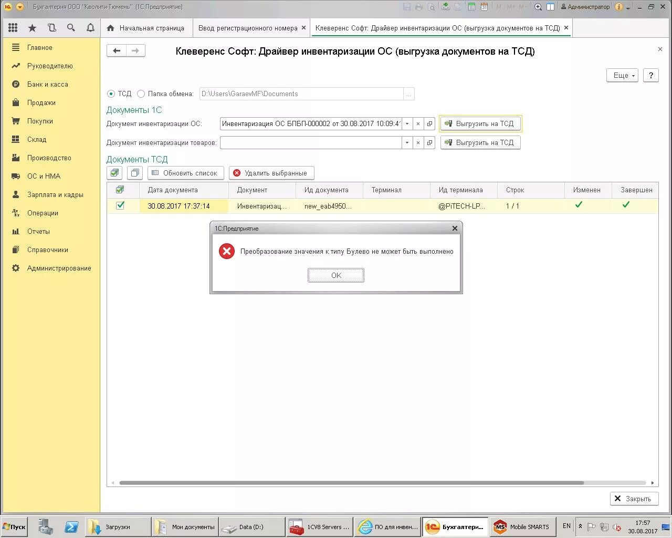
Task: Open Главное section in sidebar
Action: click(x=40, y=47)
